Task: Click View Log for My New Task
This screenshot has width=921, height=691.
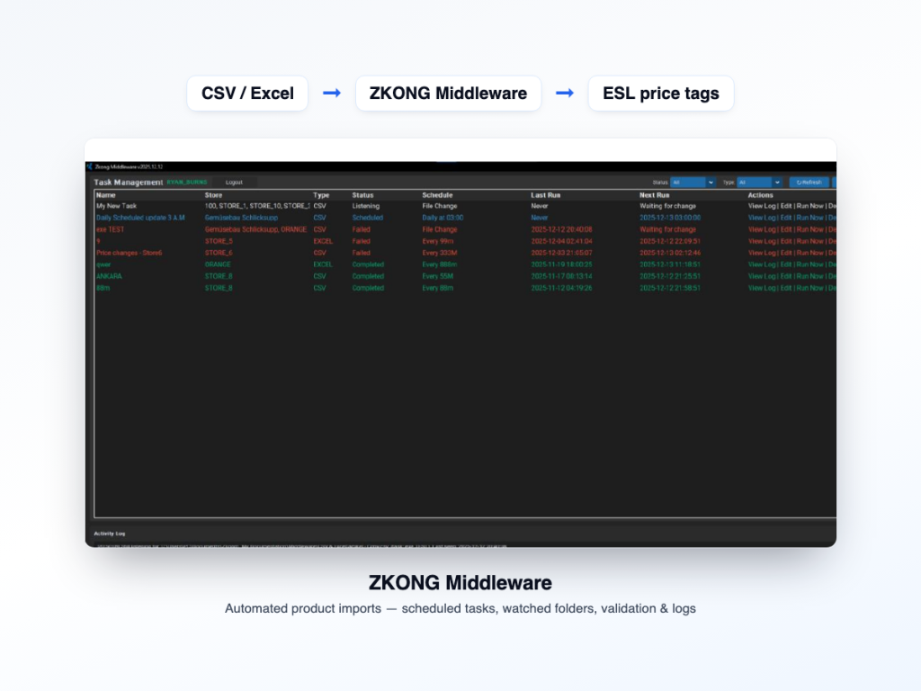Action: 762,206
